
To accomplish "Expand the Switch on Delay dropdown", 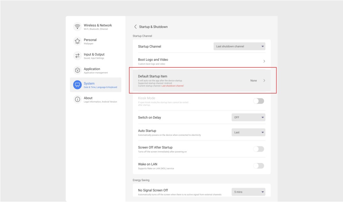I will pos(249,118).
